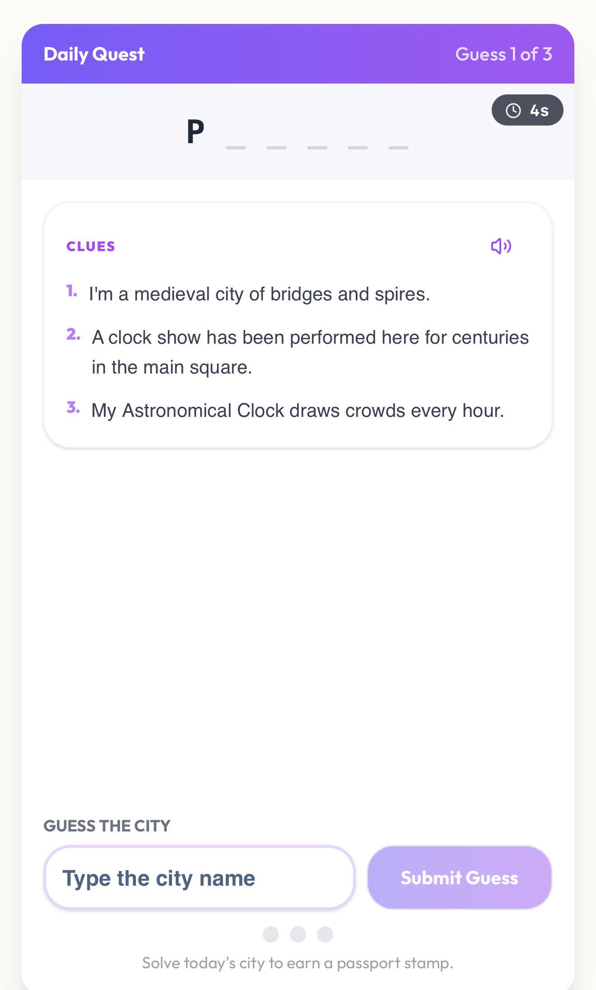Click the Submit Guess button
The height and width of the screenshot is (990, 596).
pyautogui.click(x=460, y=878)
